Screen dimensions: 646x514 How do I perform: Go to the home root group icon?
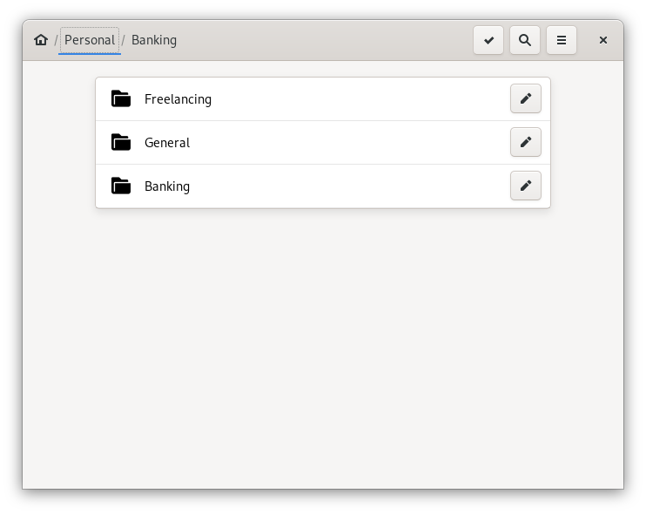(x=41, y=40)
